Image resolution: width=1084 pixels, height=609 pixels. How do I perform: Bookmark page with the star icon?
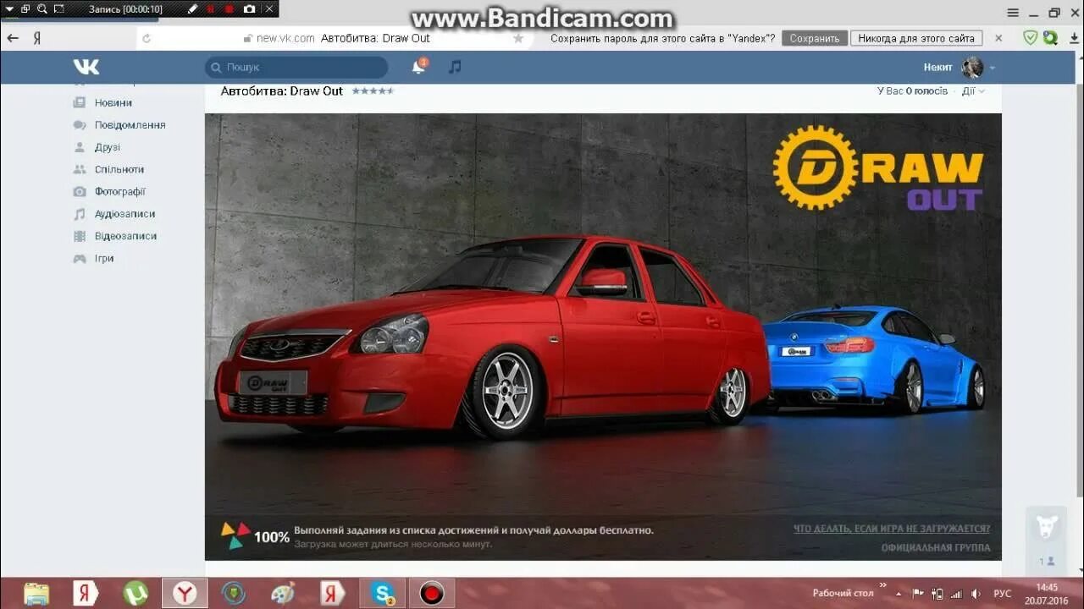(x=518, y=38)
